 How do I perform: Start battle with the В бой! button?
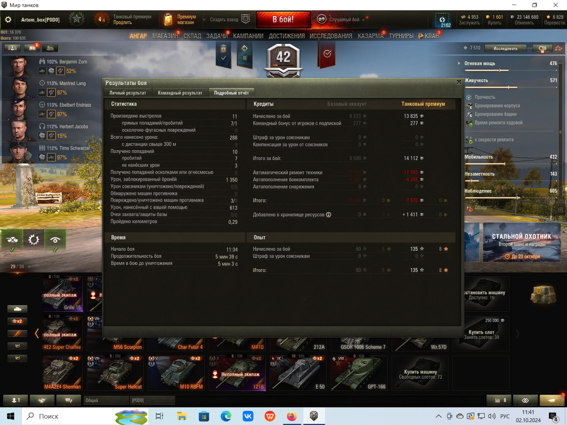[283, 19]
